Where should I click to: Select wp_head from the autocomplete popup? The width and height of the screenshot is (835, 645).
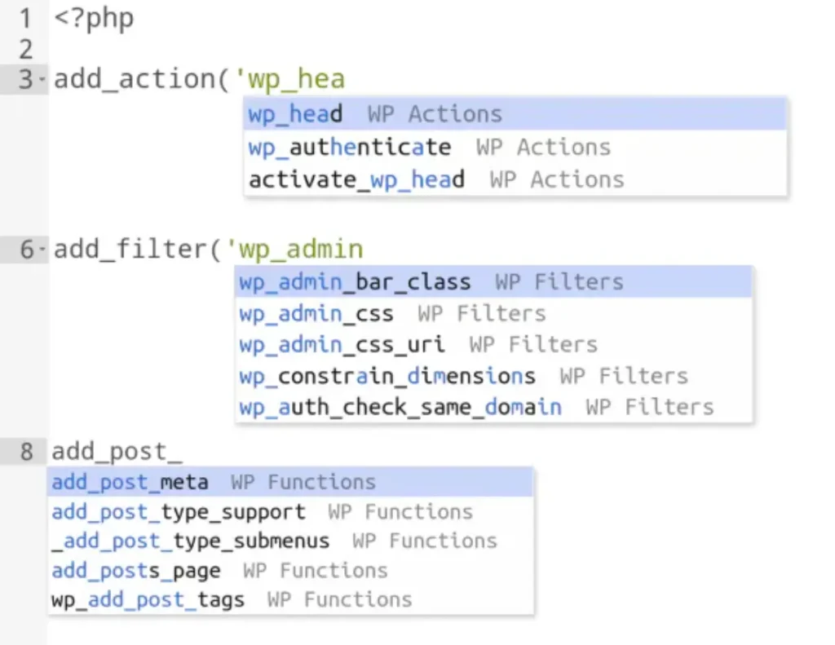click(294, 114)
